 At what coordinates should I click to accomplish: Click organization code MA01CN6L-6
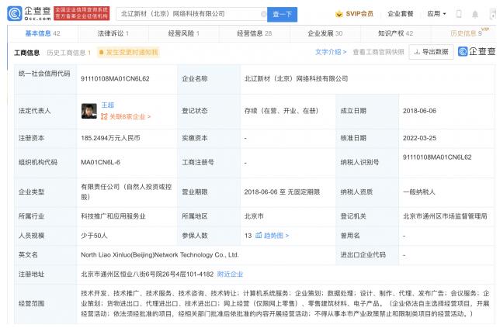pyautogui.click(x=100, y=162)
